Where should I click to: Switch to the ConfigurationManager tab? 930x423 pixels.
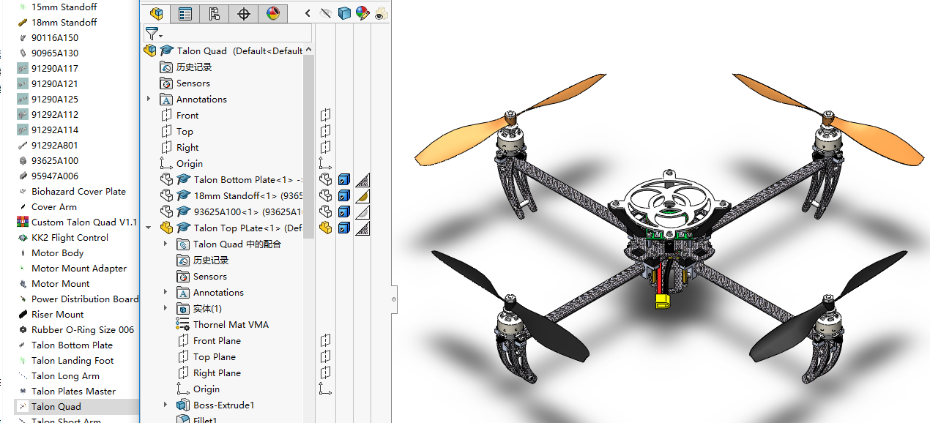point(214,13)
